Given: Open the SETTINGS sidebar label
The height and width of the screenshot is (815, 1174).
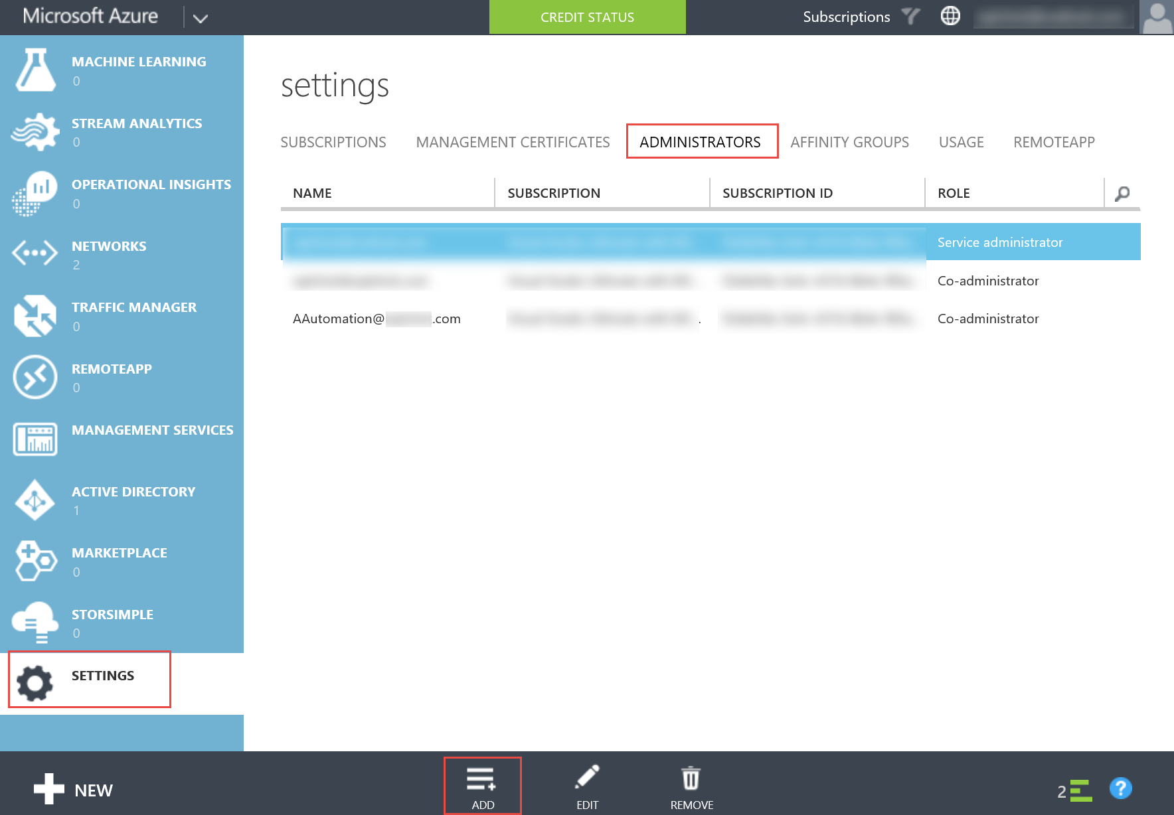Looking at the screenshot, I should coord(103,676).
